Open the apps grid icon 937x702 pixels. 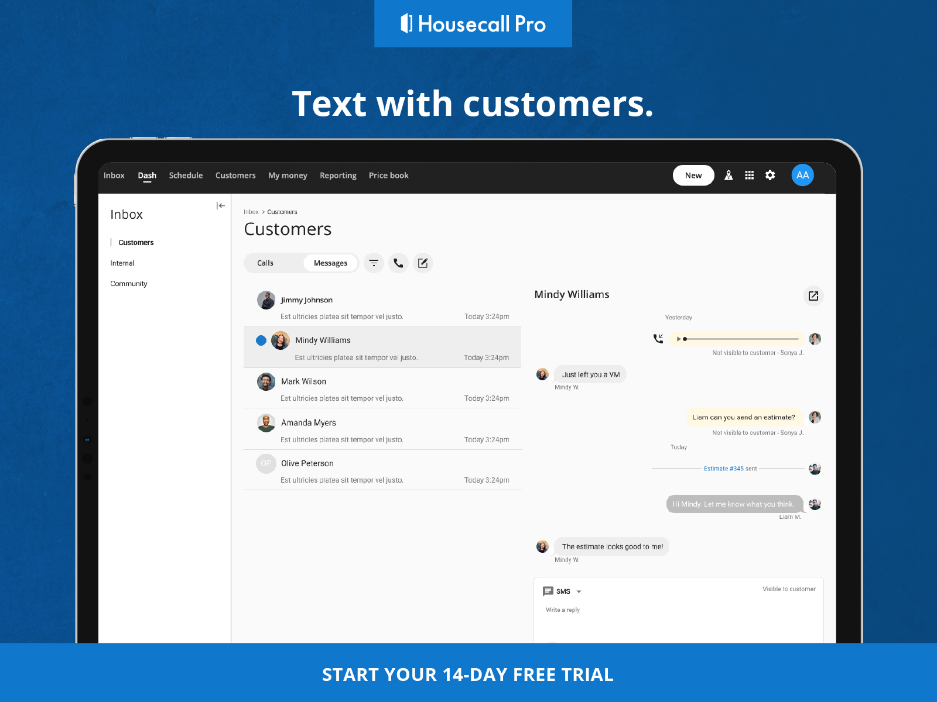(x=749, y=175)
